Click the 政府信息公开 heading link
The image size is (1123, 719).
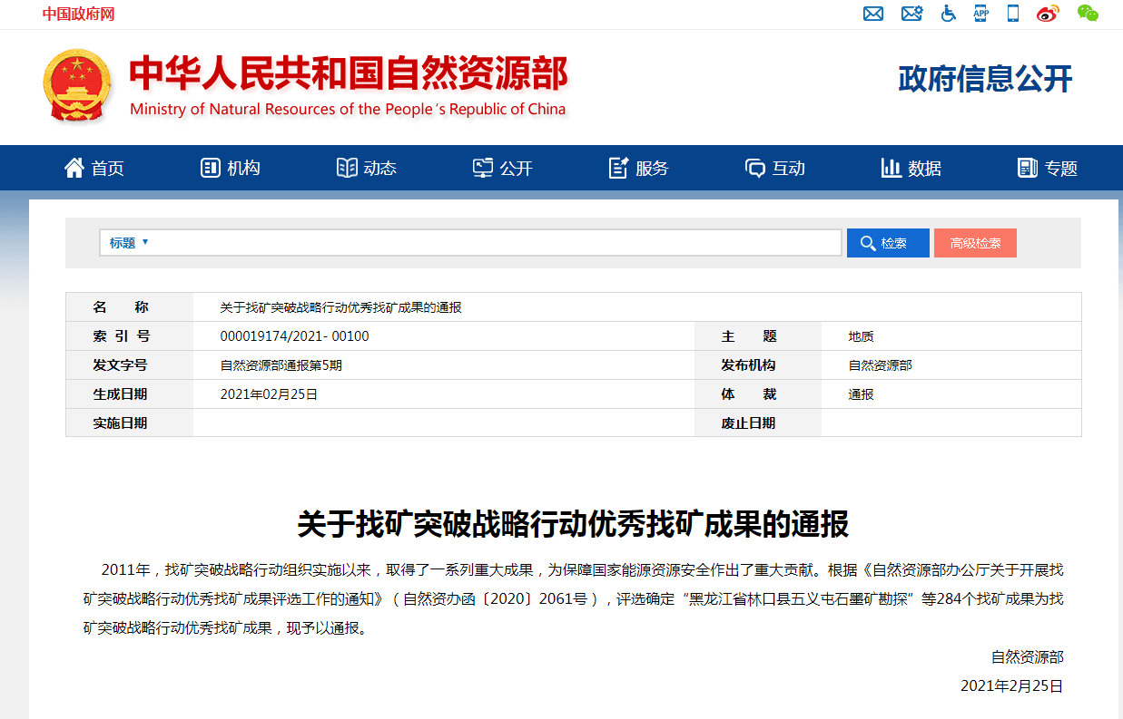[x=985, y=80]
